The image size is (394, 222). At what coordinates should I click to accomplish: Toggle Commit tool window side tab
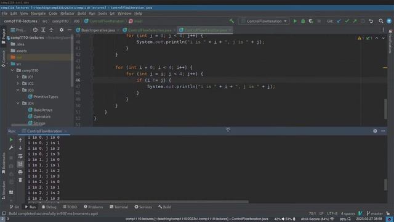tap(3, 59)
